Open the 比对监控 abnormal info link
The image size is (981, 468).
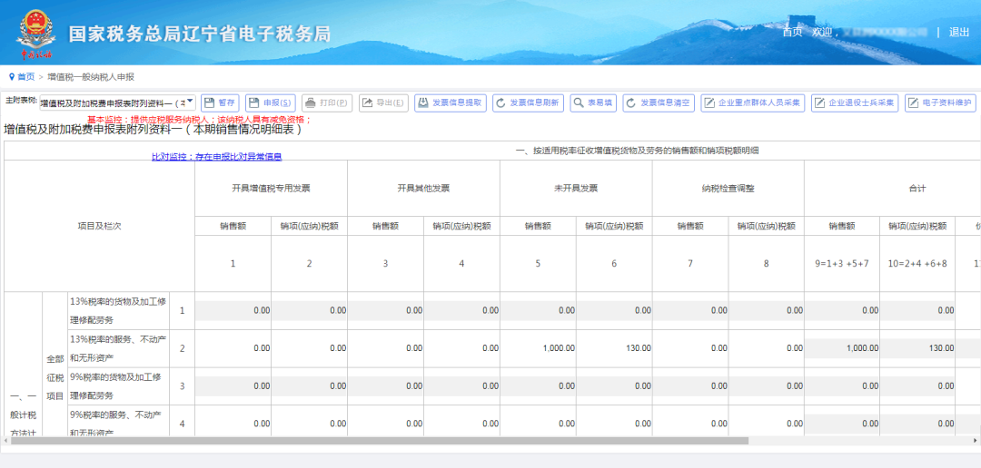(x=216, y=157)
